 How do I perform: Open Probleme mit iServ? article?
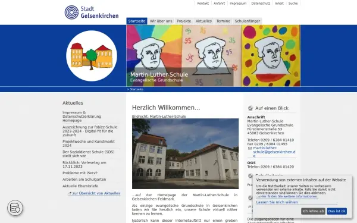(x=80, y=173)
